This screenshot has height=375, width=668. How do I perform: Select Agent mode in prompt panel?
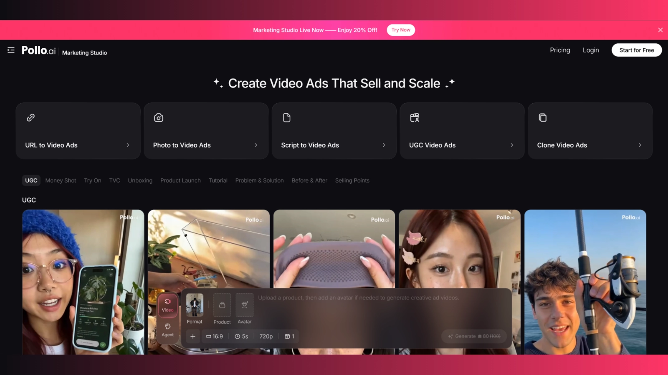(167, 330)
